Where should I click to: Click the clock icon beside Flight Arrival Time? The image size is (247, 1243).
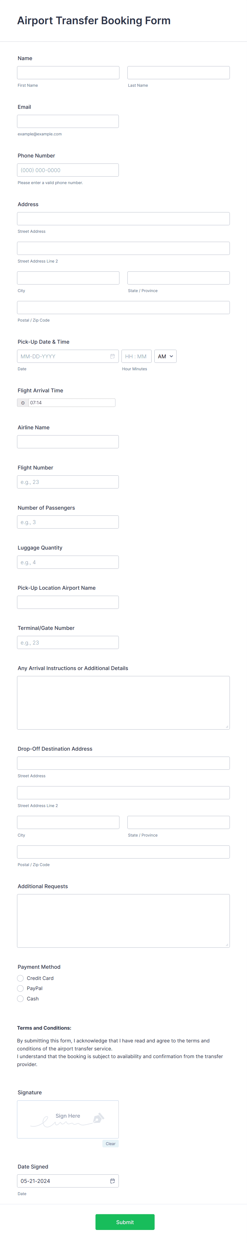[22, 402]
